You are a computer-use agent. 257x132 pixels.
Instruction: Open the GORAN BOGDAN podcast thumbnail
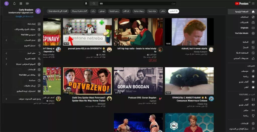coord(139,81)
